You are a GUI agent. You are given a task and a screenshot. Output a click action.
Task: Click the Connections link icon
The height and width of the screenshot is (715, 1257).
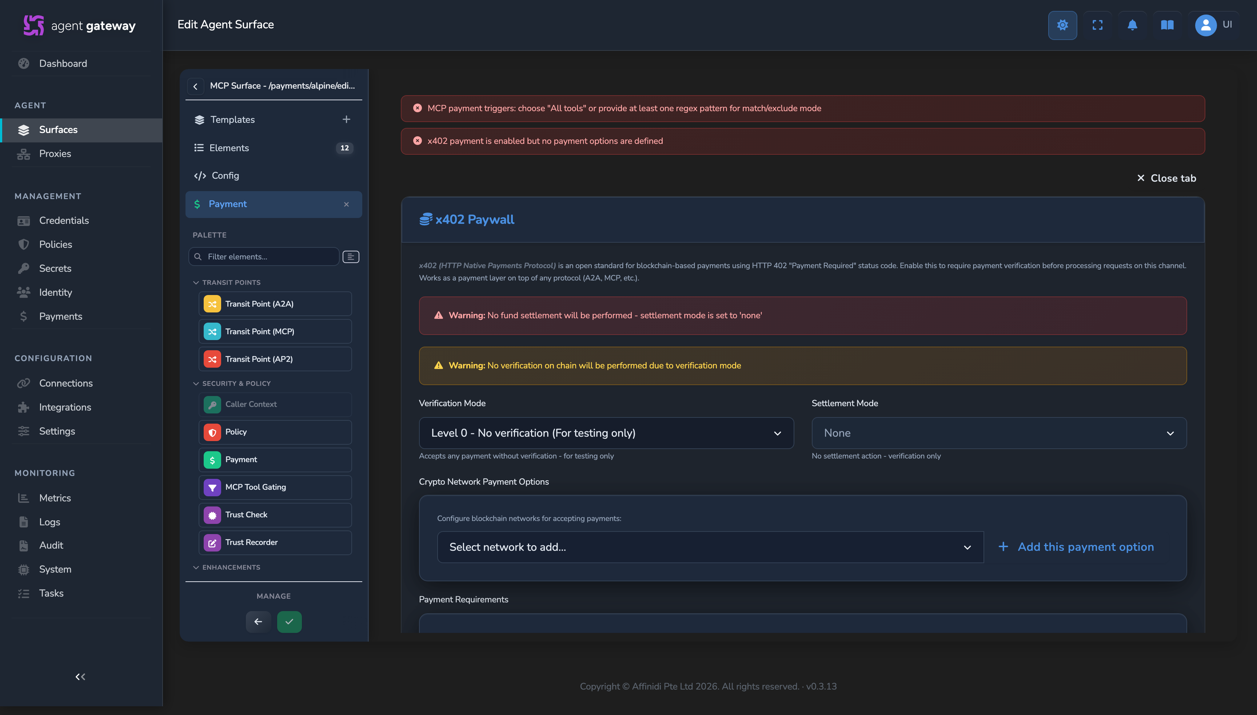click(x=24, y=383)
